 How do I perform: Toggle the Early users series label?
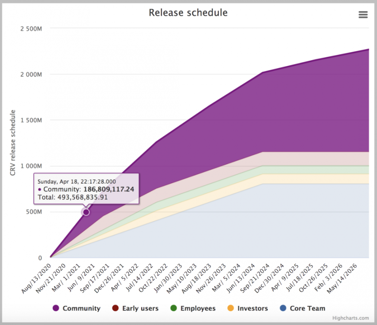pos(140,308)
